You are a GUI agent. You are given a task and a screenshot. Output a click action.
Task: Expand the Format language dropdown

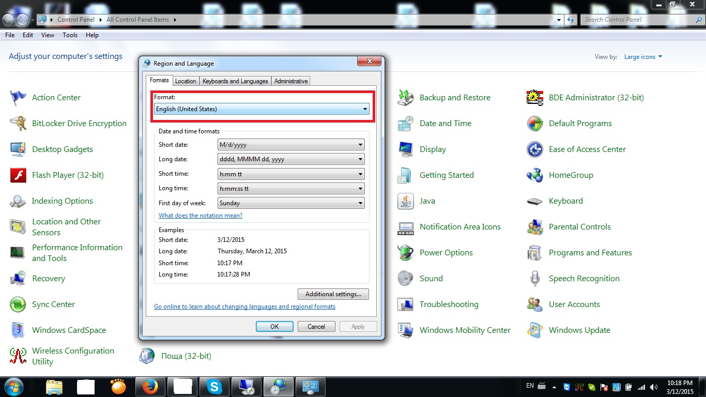pos(262,109)
